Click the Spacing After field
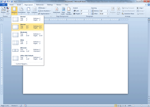The height and width of the screenshot is (107, 150). coord(103,14)
